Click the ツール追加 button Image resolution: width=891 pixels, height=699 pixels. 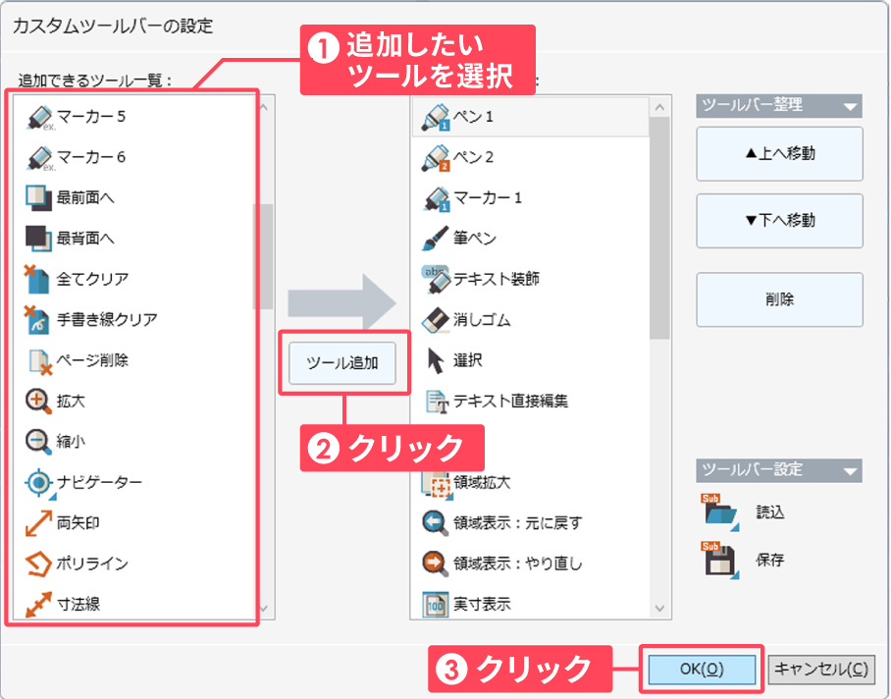coord(342,362)
